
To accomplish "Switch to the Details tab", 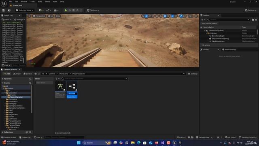I will [x=206, y=49].
